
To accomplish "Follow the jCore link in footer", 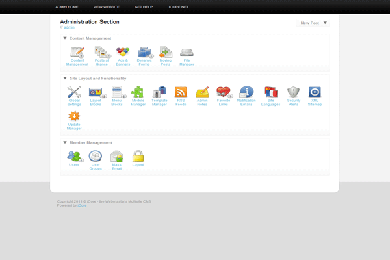I will pyautogui.click(x=82, y=205).
